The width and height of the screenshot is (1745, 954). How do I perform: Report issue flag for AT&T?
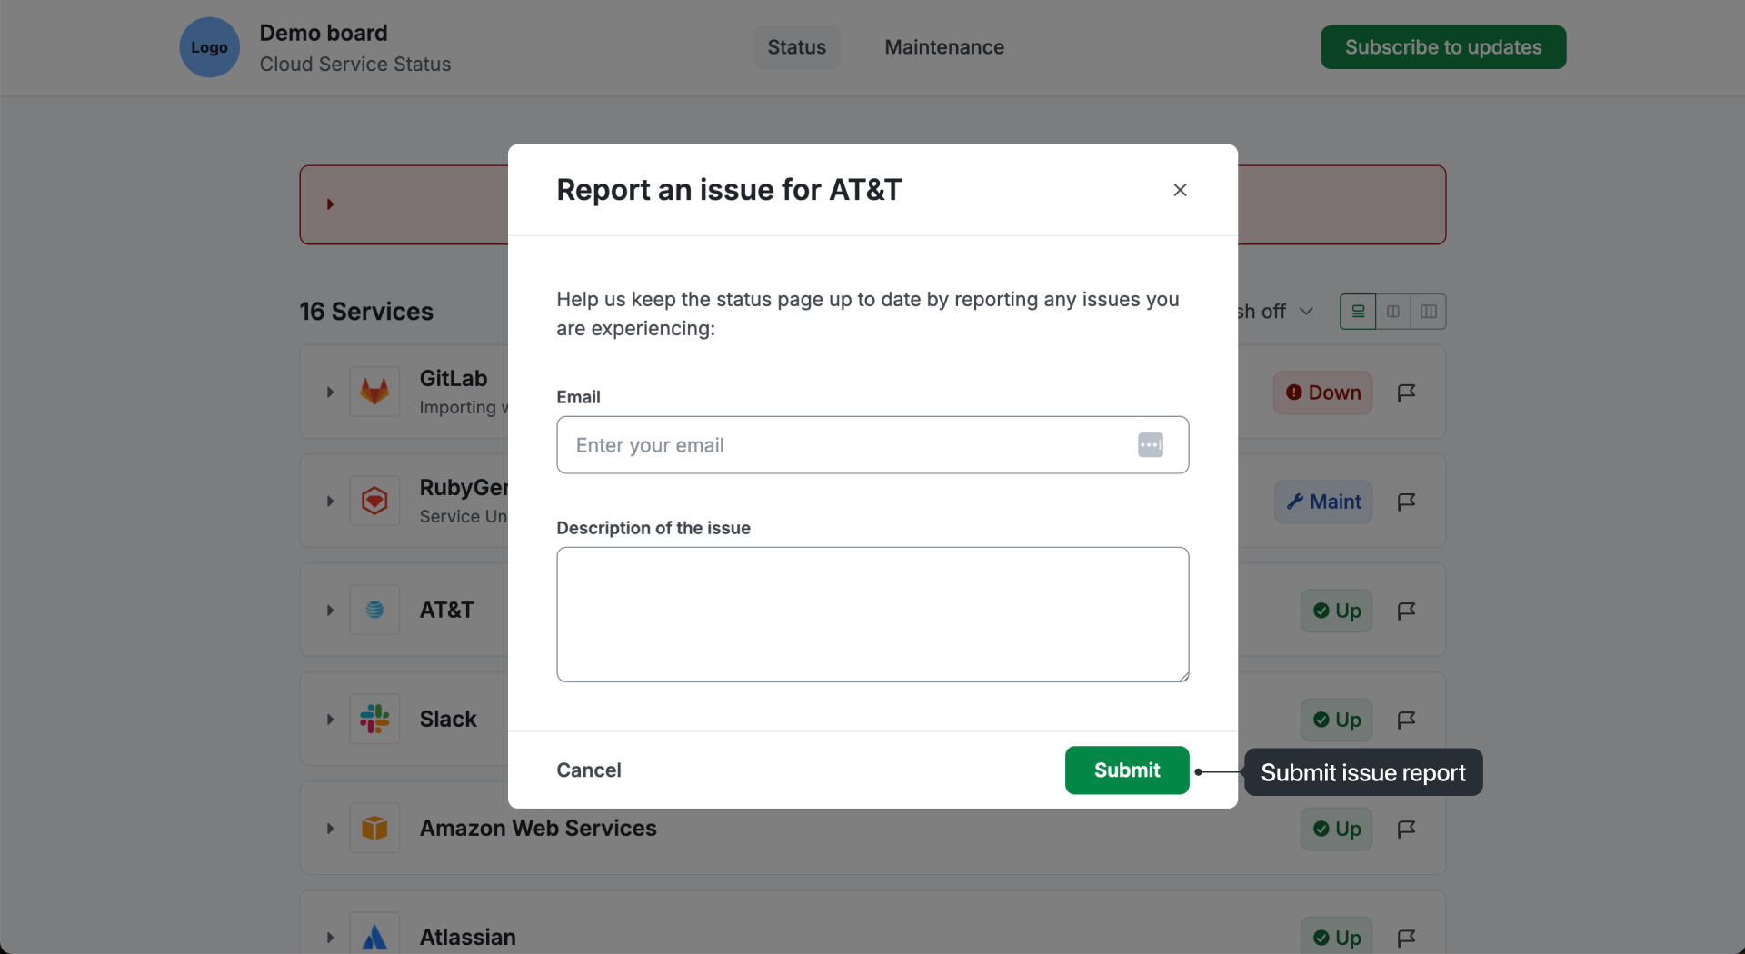click(x=1406, y=611)
